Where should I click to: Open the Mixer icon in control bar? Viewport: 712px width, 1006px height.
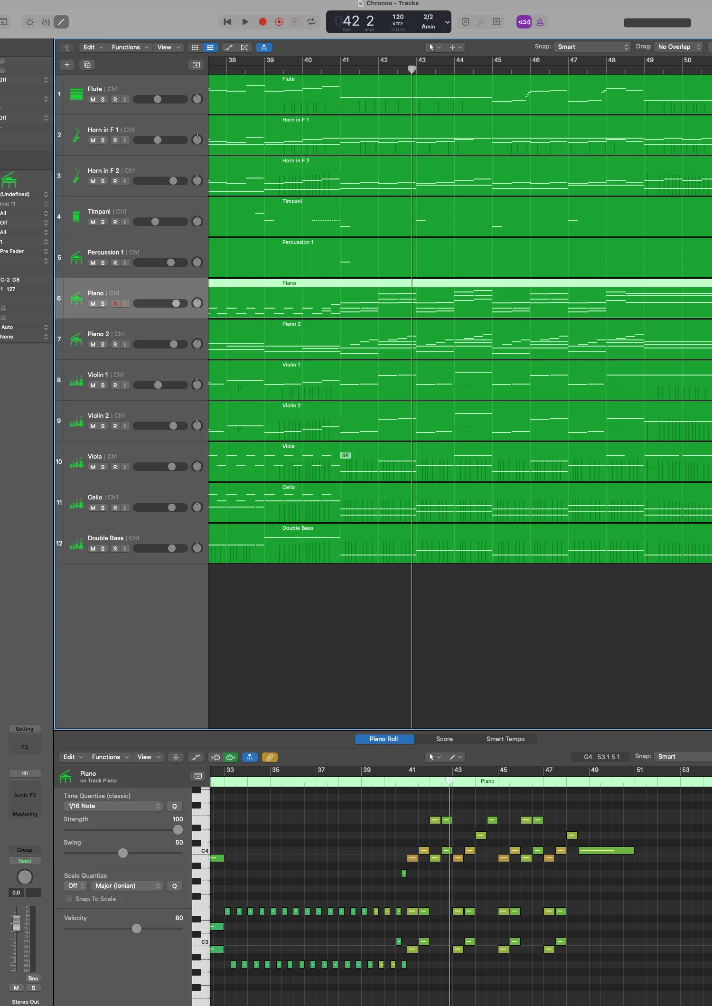(46, 22)
